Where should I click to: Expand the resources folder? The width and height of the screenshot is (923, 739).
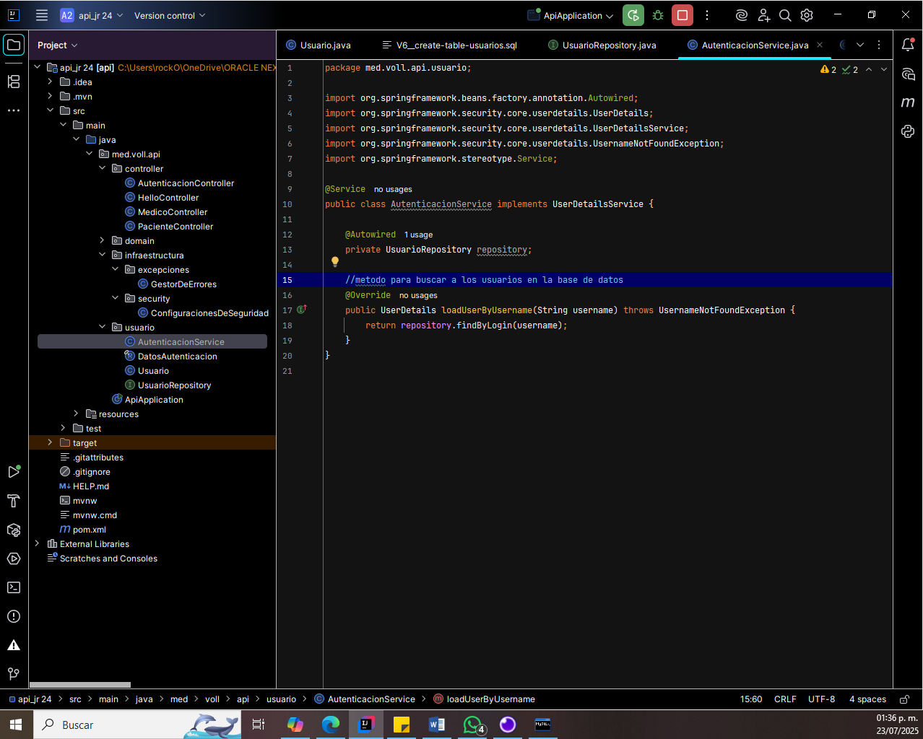pos(77,414)
